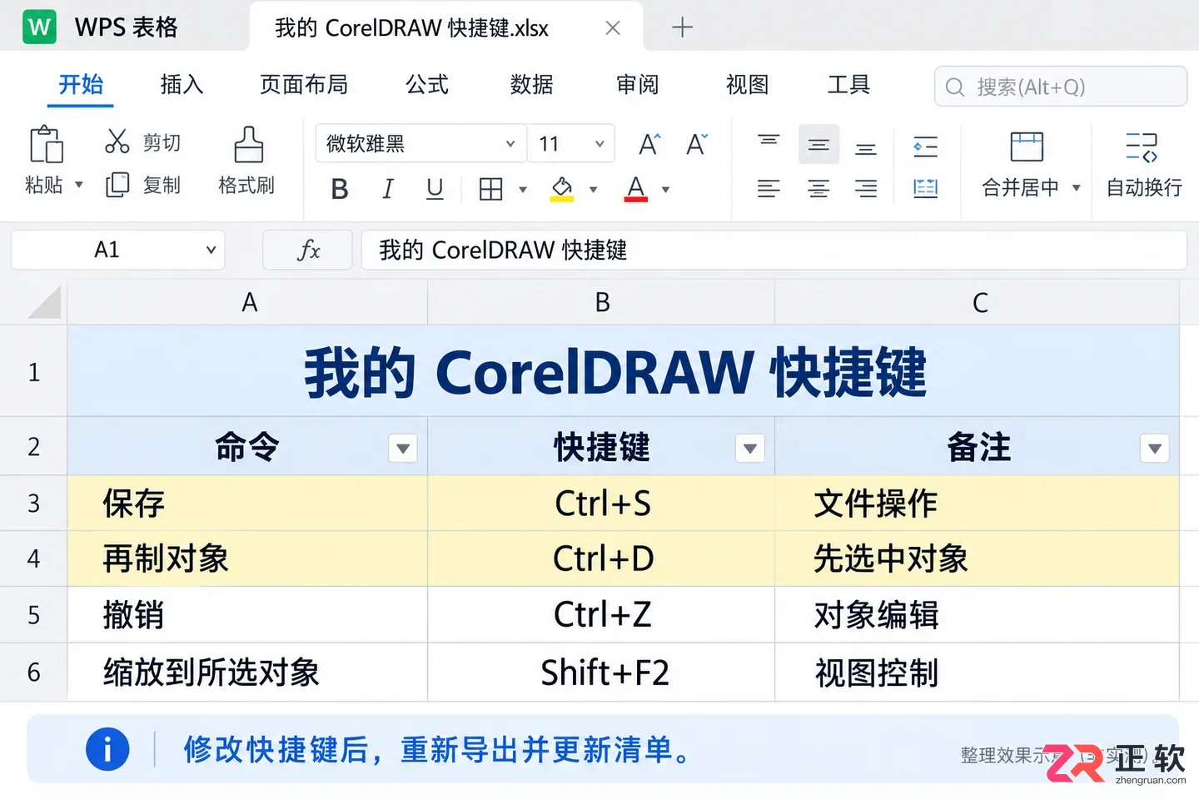1199x799 pixels.
Task: Click the upper indent icon
Action: [926, 146]
